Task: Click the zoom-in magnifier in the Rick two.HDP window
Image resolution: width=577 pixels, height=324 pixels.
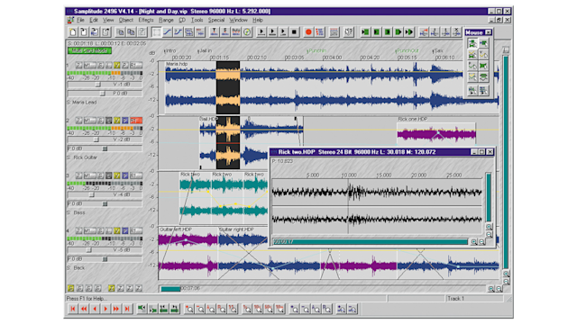Action: [x=473, y=242]
